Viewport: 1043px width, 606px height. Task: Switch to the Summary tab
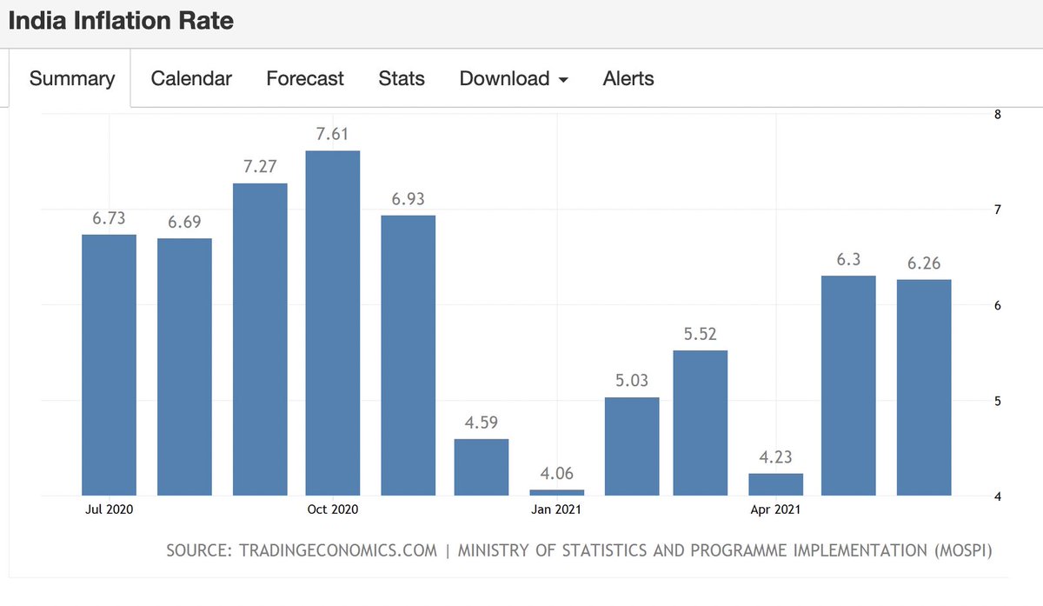click(71, 78)
